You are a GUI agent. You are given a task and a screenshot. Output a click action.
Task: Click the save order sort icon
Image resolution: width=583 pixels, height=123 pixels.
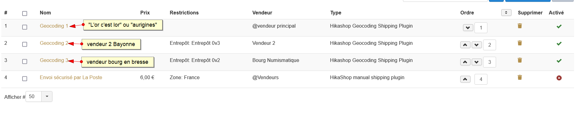coord(506,13)
